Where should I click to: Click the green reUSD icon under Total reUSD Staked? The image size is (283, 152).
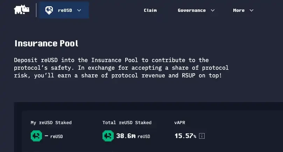tap(108, 136)
